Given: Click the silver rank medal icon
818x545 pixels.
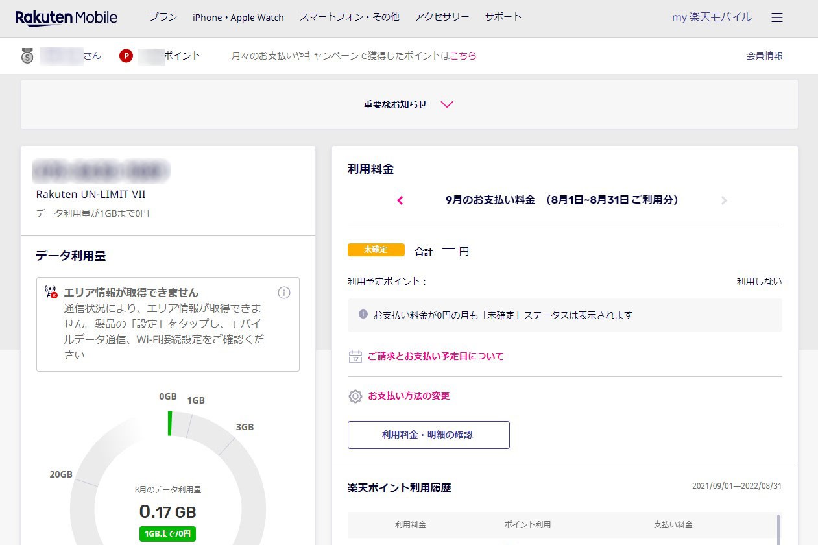Looking at the screenshot, I should pyautogui.click(x=27, y=56).
